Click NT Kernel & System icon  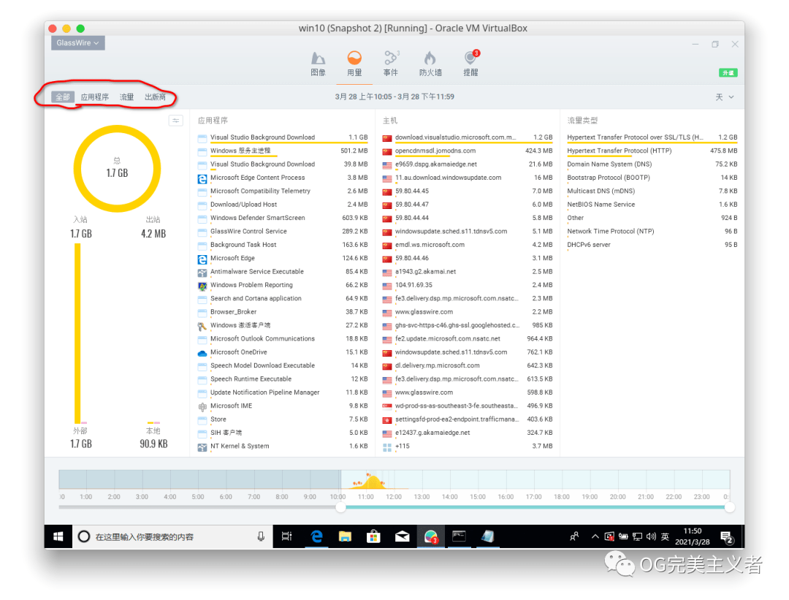[202, 447]
